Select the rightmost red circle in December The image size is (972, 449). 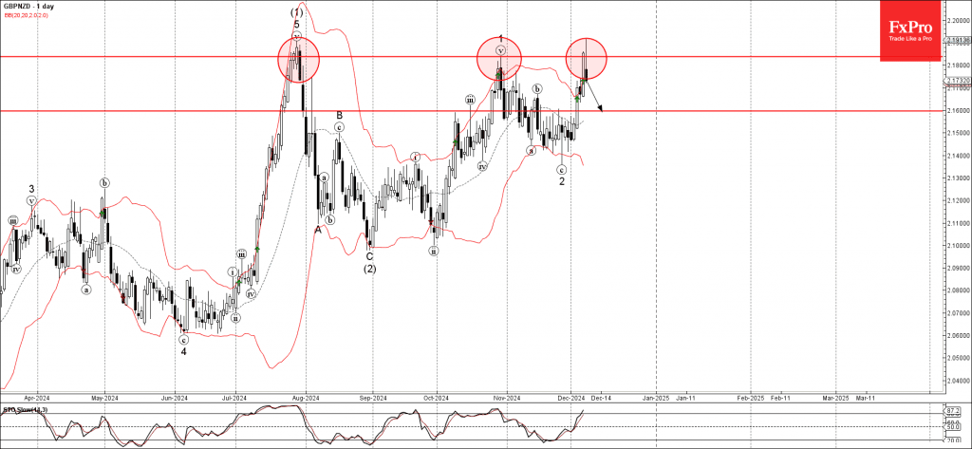[x=587, y=58]
